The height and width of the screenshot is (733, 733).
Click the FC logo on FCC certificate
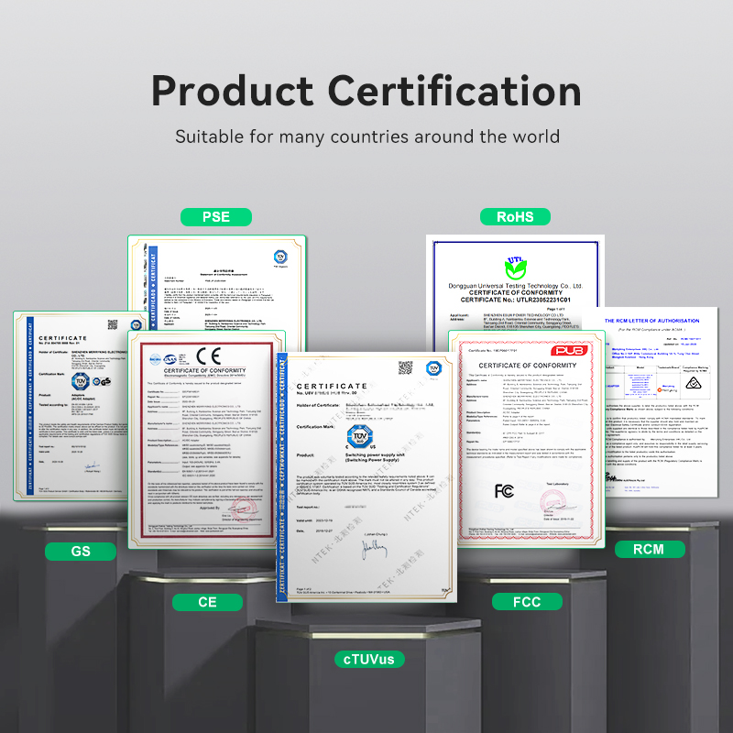click(504, 491)
